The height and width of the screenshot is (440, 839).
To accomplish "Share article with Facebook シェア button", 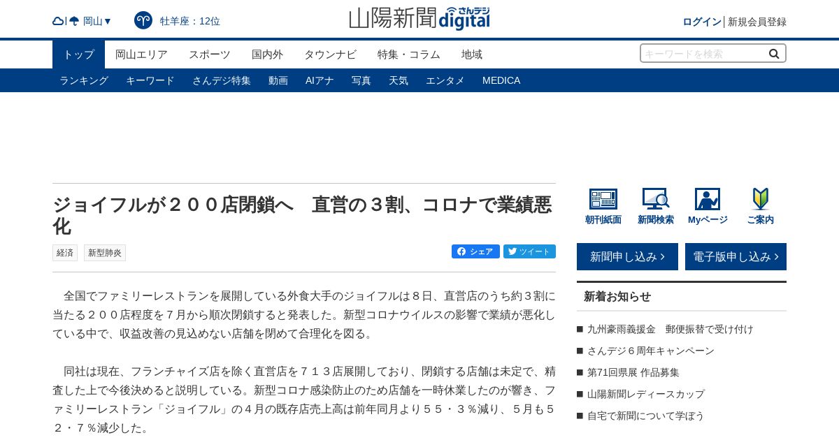I will [475, 251].
